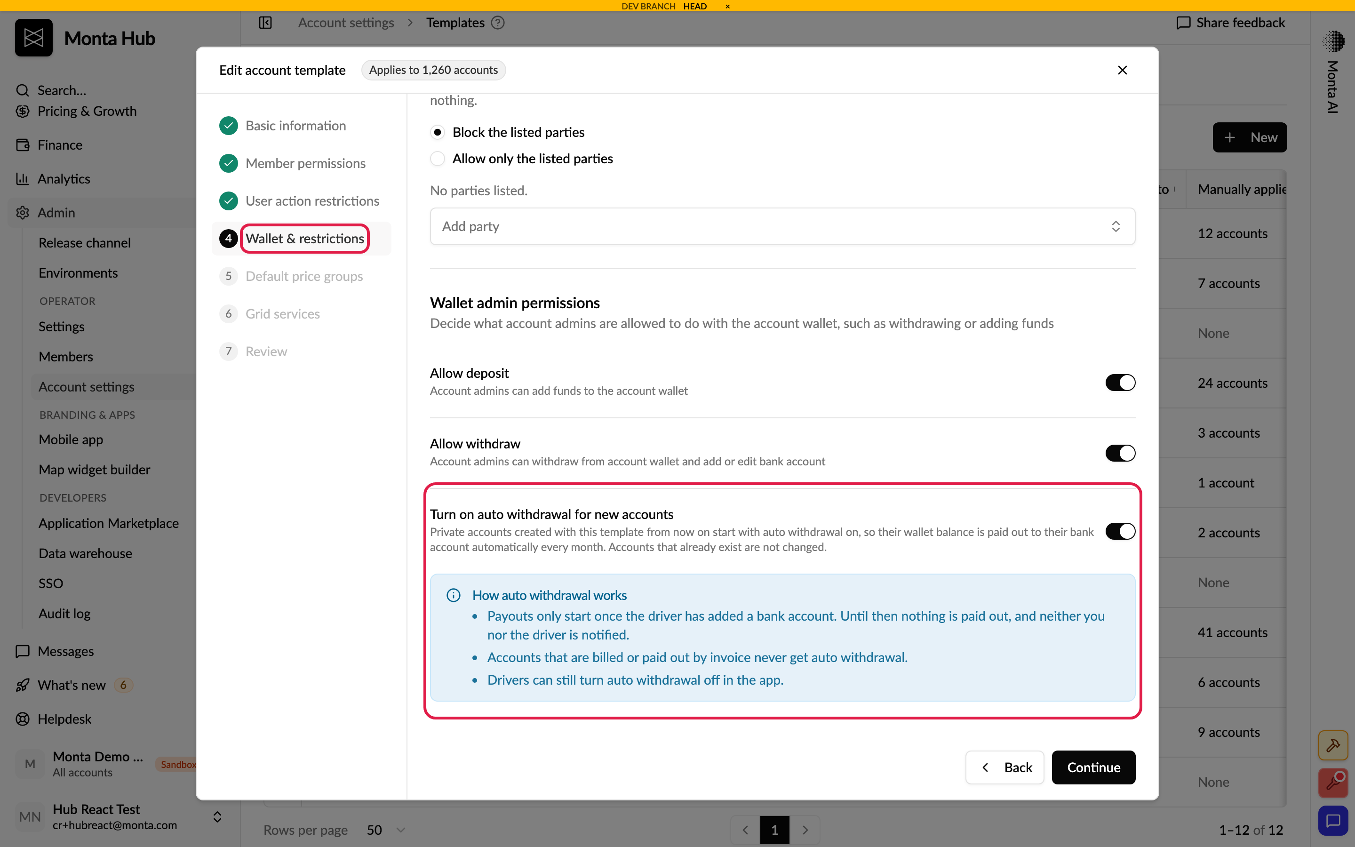The width and height of the screenshot is (1355, 847).
Task: Toggle the Allow deposit switch
Action: (1120, 383)
